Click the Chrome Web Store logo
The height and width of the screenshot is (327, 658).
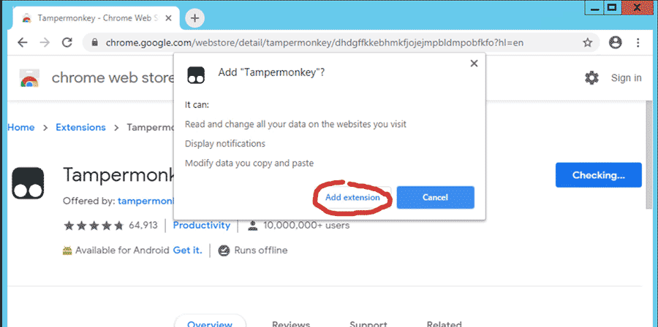click(29, 78)
